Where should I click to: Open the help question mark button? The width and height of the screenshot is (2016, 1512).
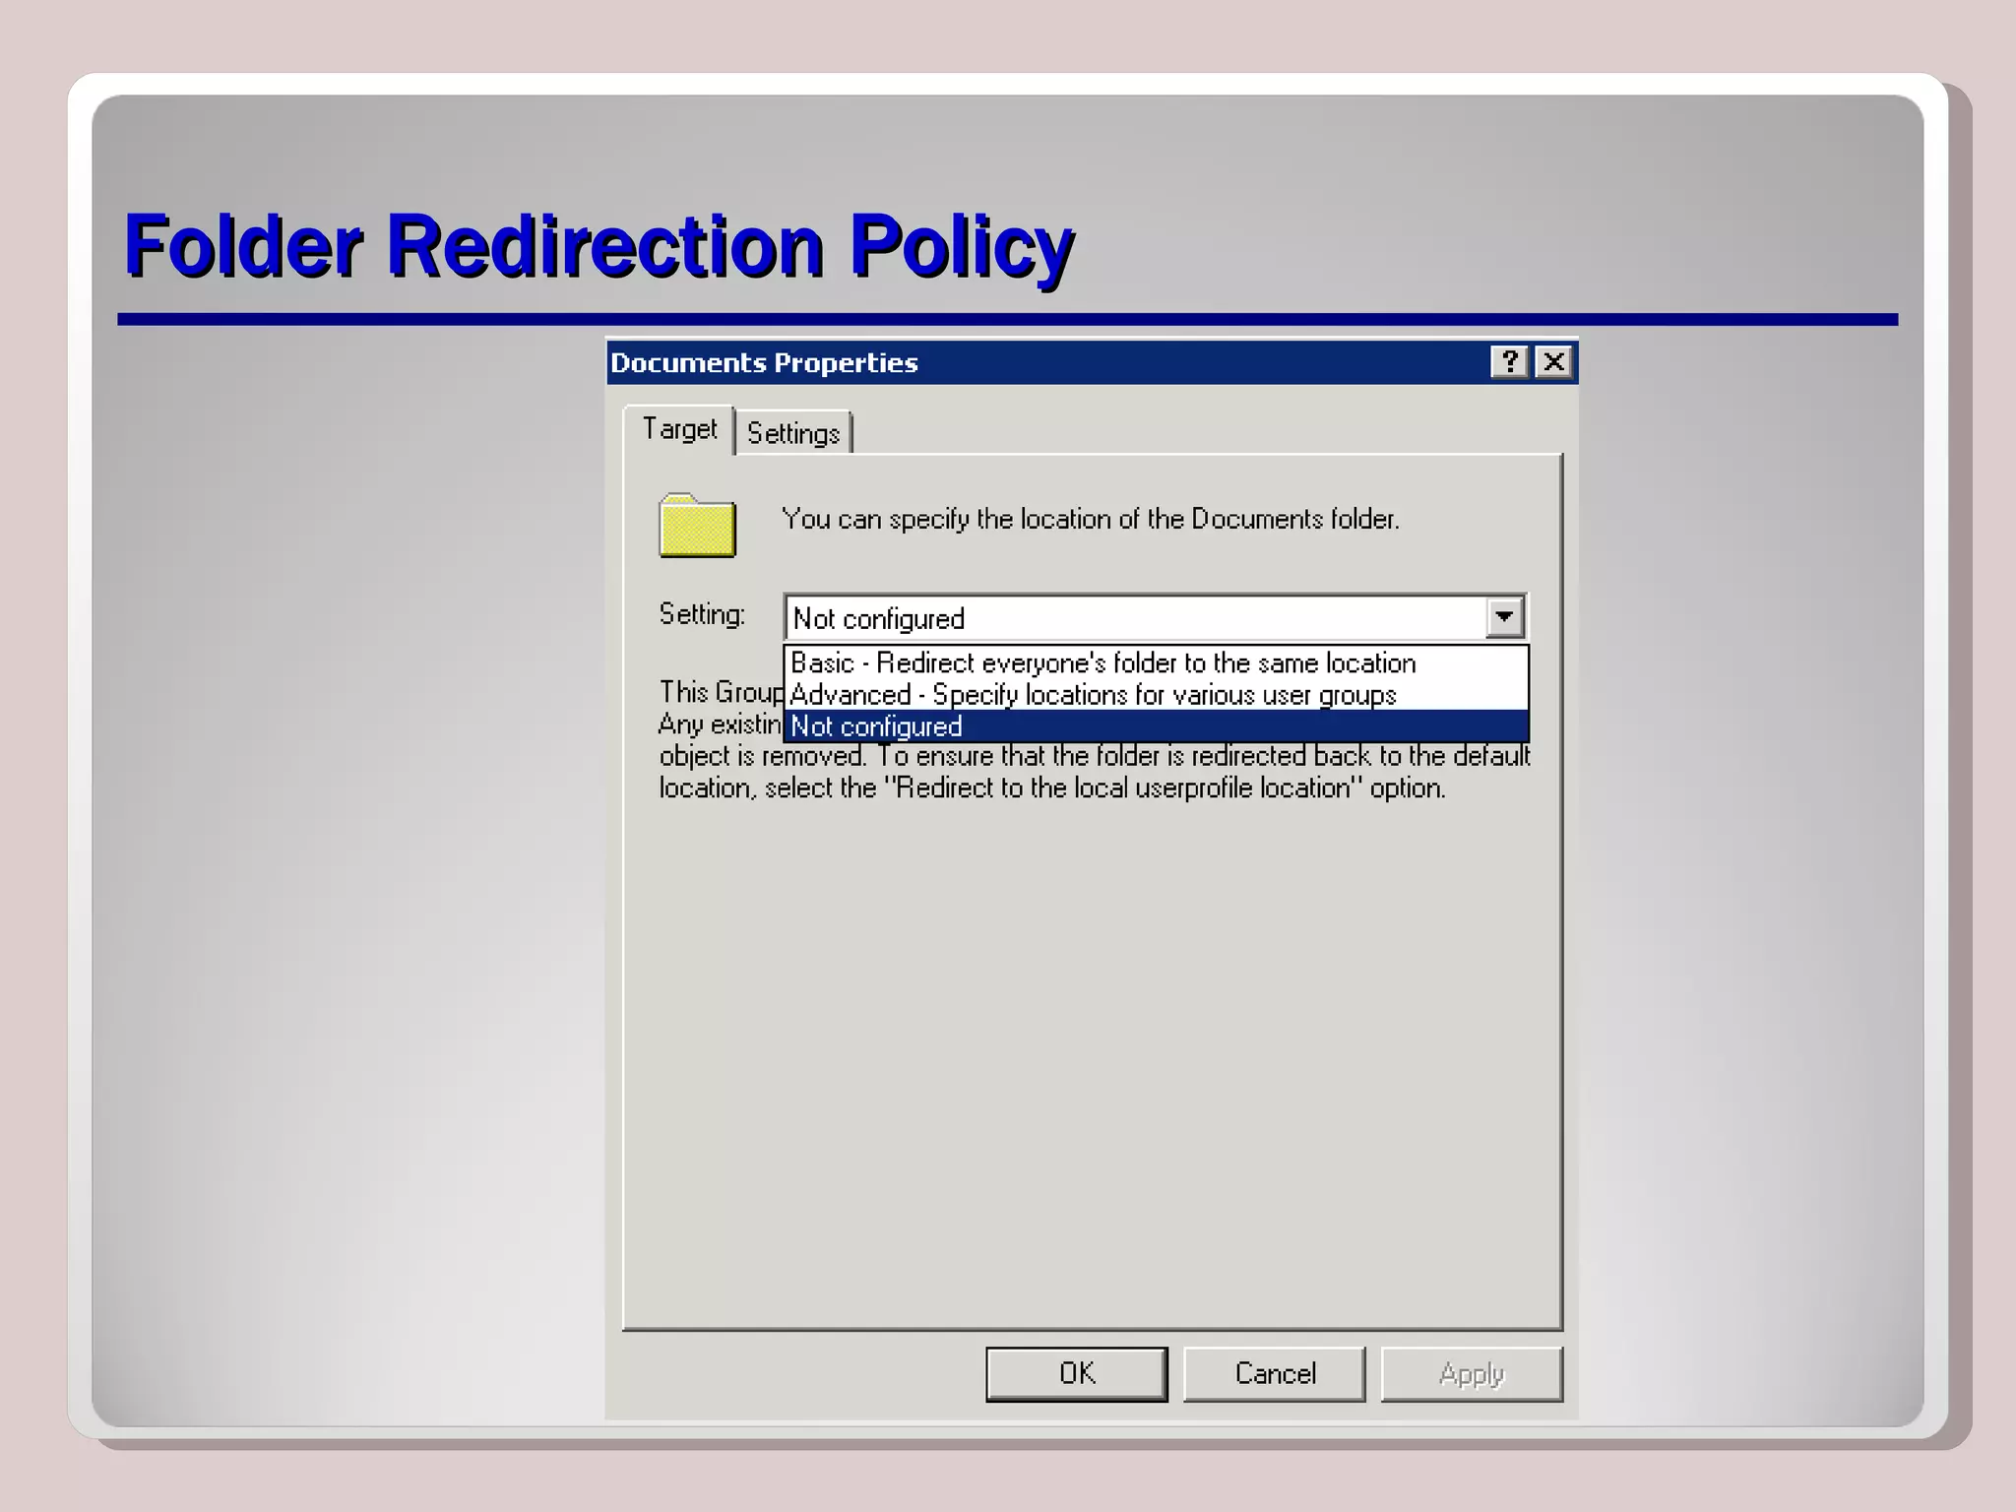point(1509,362)
